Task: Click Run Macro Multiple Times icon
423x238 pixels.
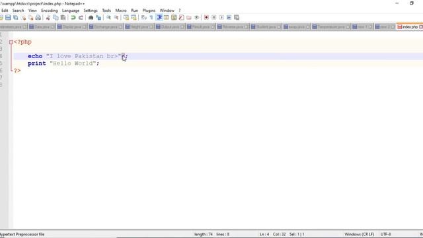Action: pos(229,18)
